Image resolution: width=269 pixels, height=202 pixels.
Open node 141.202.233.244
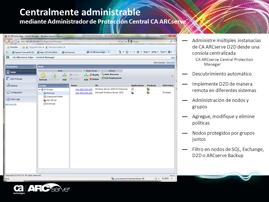tap(84, 93)
